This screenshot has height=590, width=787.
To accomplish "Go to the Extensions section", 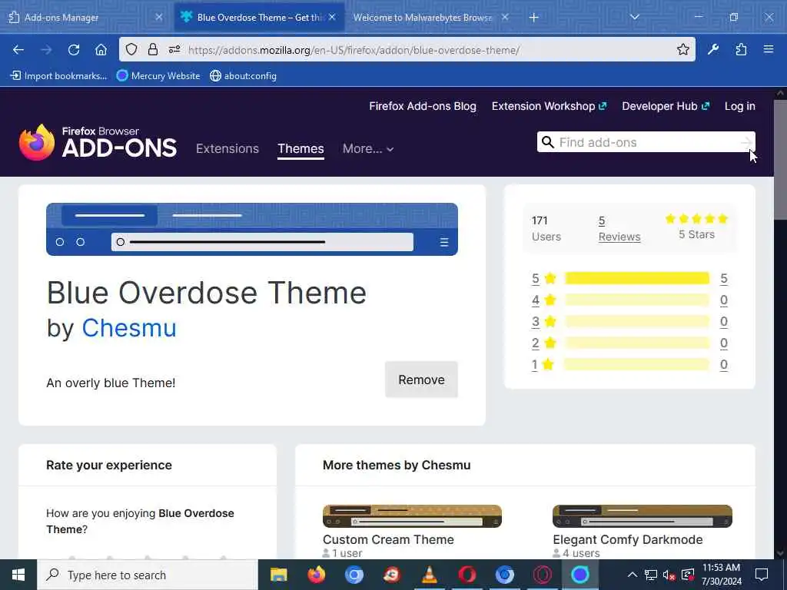I will click(x=227, y=148).
